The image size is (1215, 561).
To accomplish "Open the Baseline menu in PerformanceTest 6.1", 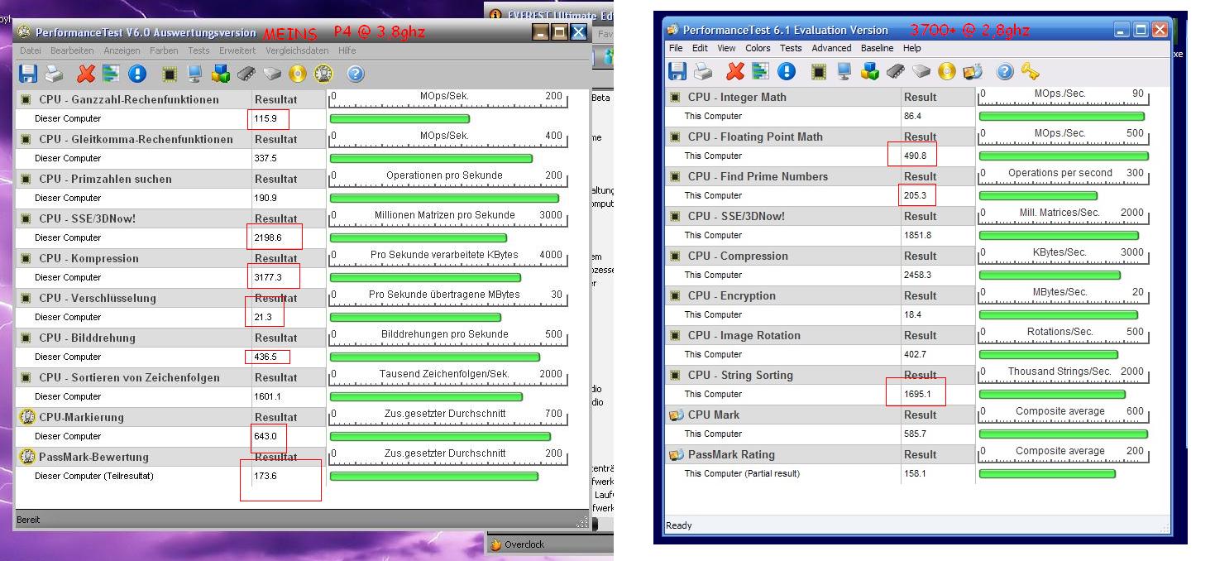I will (x=877, y=48).
